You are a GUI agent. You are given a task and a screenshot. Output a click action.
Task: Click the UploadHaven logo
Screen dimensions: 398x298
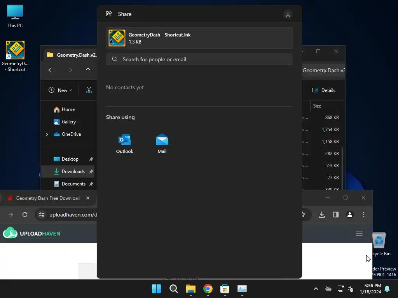pyautogui.click(x=31, y=233)
